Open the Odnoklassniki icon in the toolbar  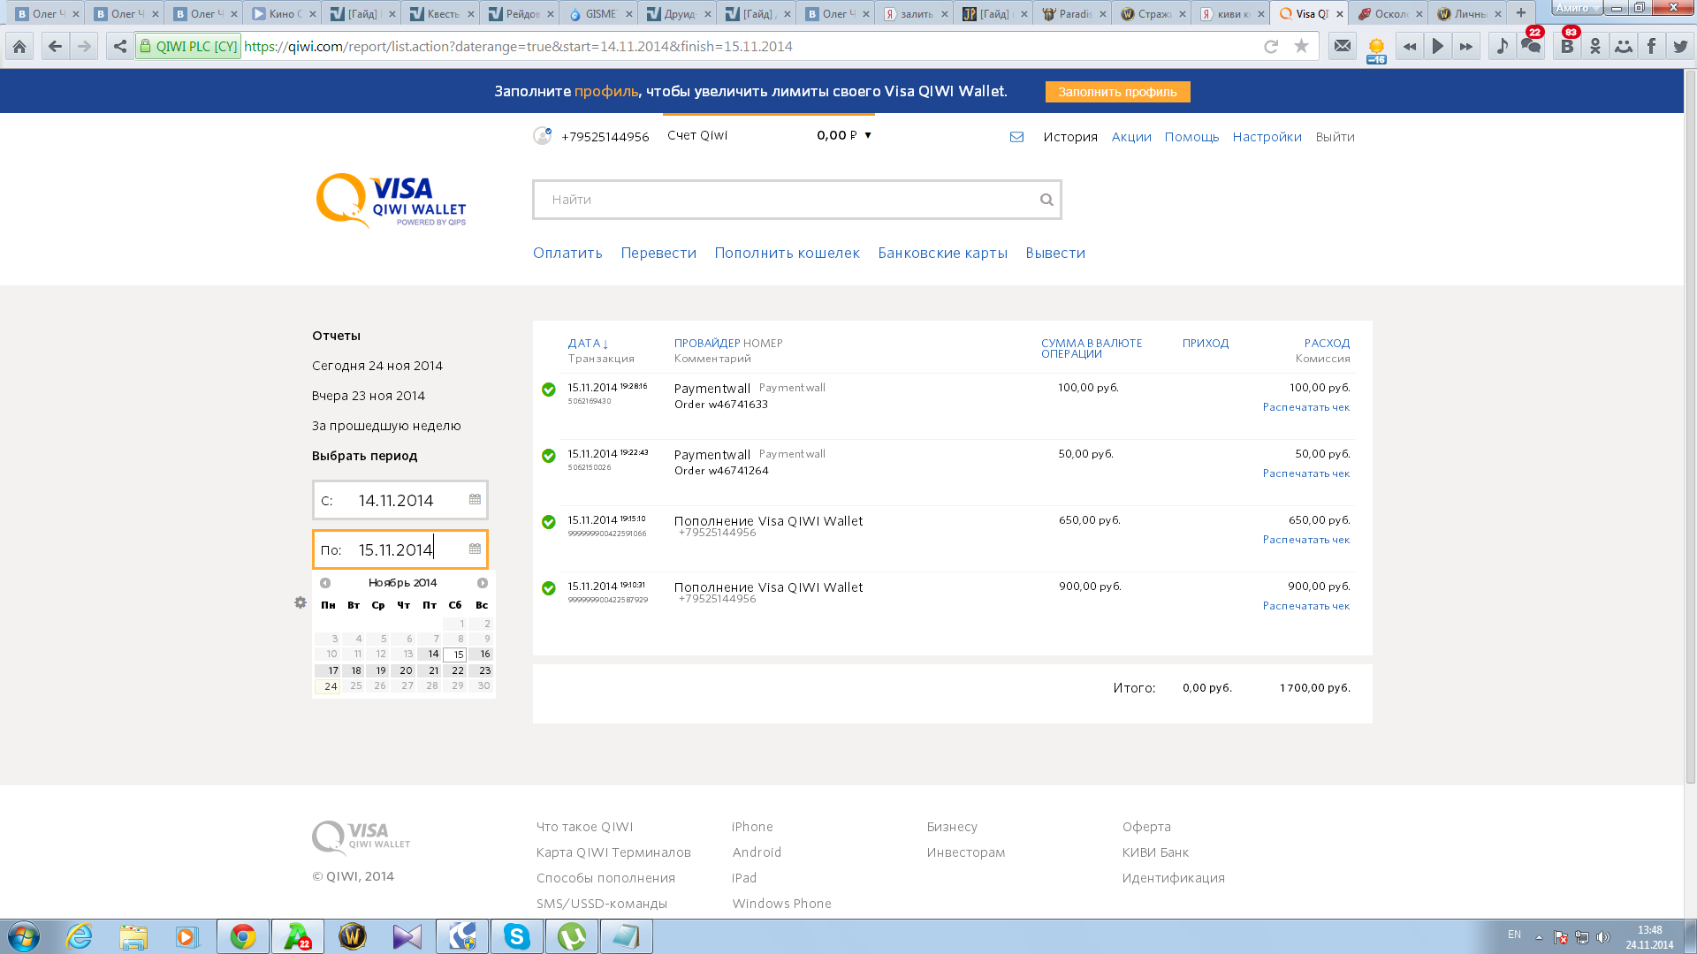pyautogui.click(x=1595, y=47)
